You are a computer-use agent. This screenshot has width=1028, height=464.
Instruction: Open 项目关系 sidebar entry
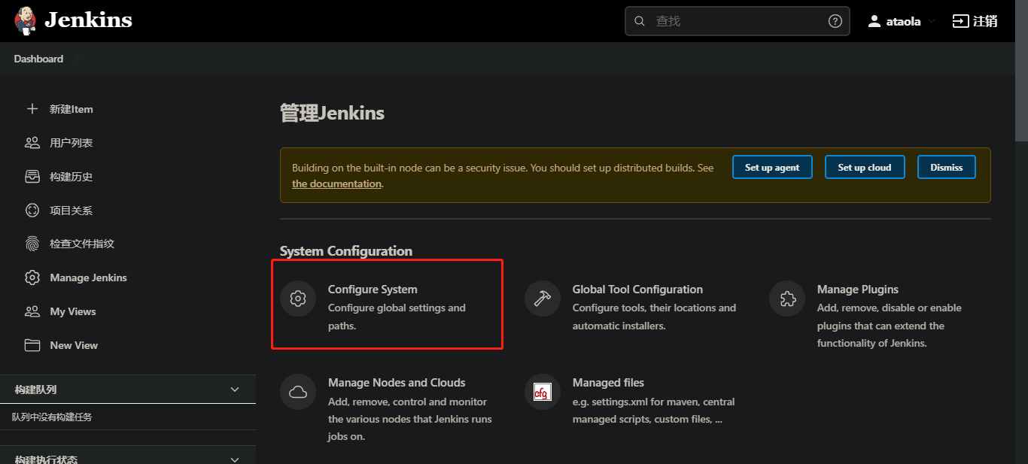click(71, 211)
